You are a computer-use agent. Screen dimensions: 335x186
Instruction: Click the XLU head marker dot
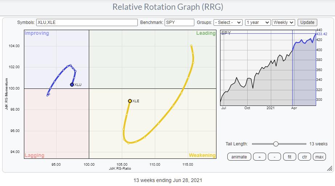72,84
